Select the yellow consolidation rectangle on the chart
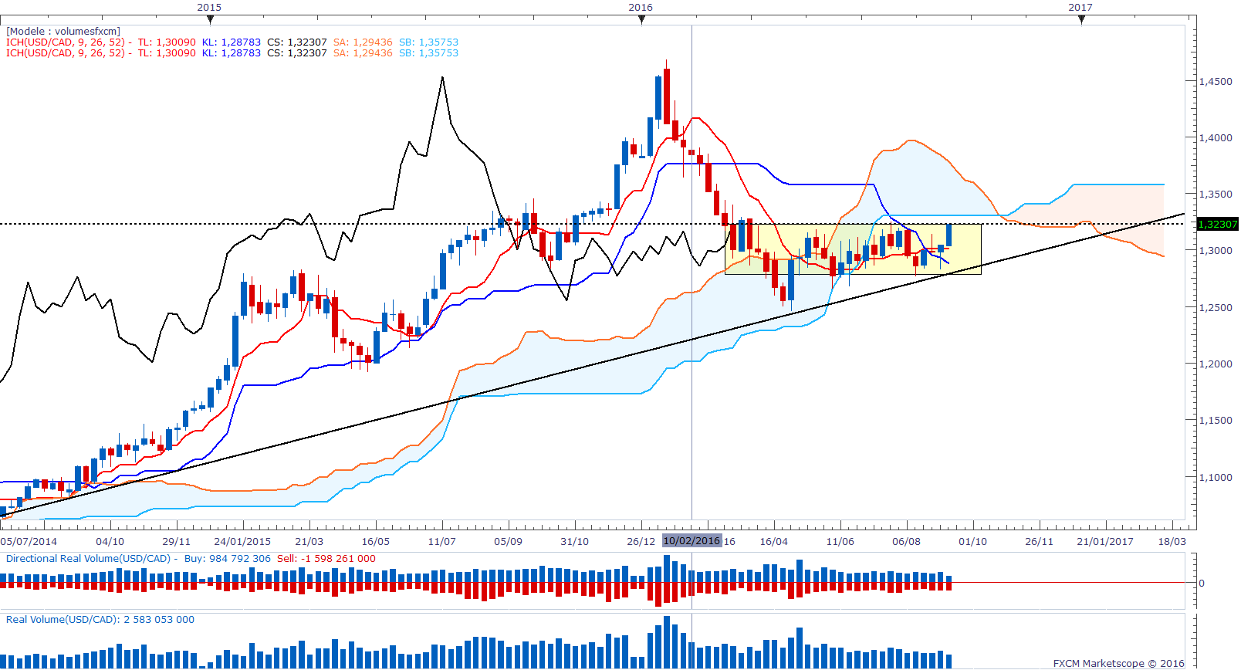 click(853, 249)
